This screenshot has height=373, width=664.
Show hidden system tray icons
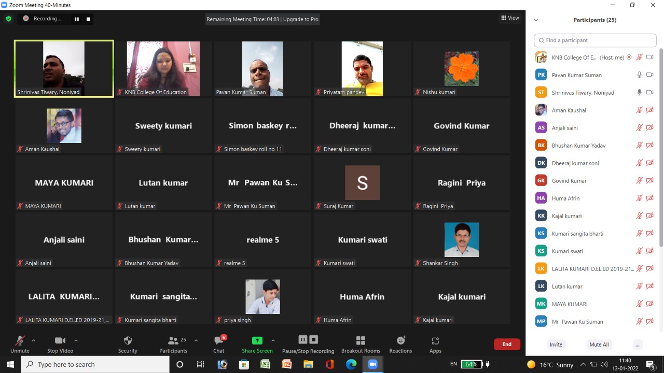(583, 364)
